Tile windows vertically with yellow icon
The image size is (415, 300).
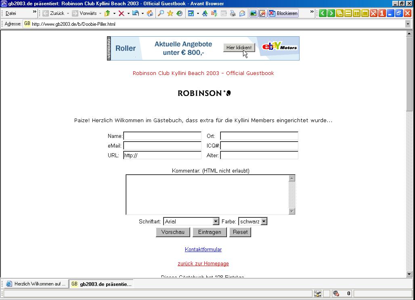pyautogui.click(x=356, y=13)
